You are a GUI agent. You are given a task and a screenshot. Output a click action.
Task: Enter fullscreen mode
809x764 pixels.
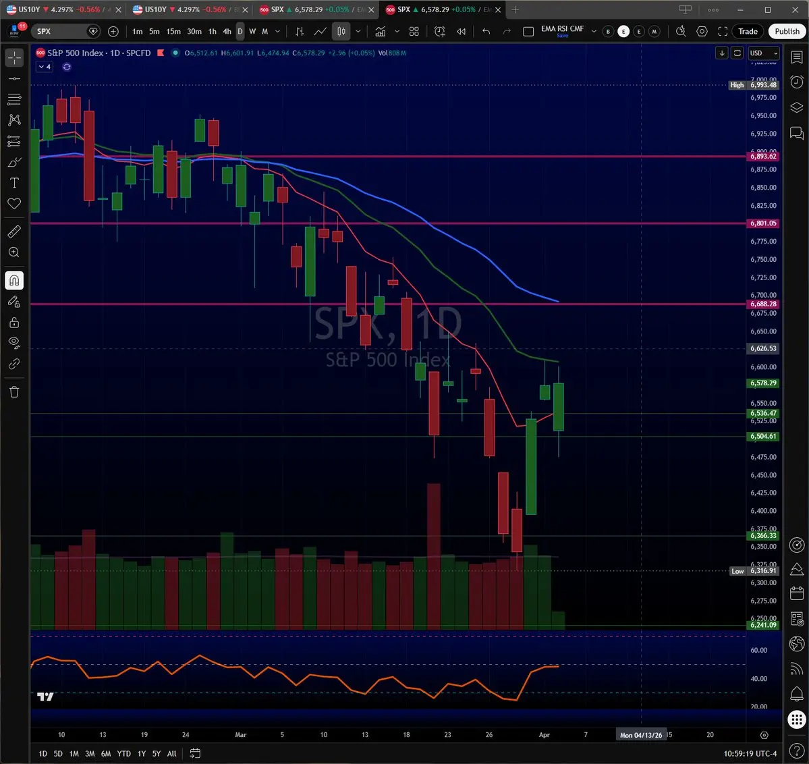click(x=723, y=32)
